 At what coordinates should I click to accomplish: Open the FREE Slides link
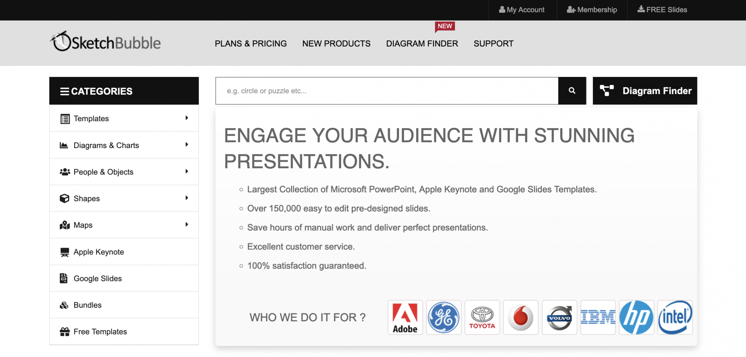662,10
